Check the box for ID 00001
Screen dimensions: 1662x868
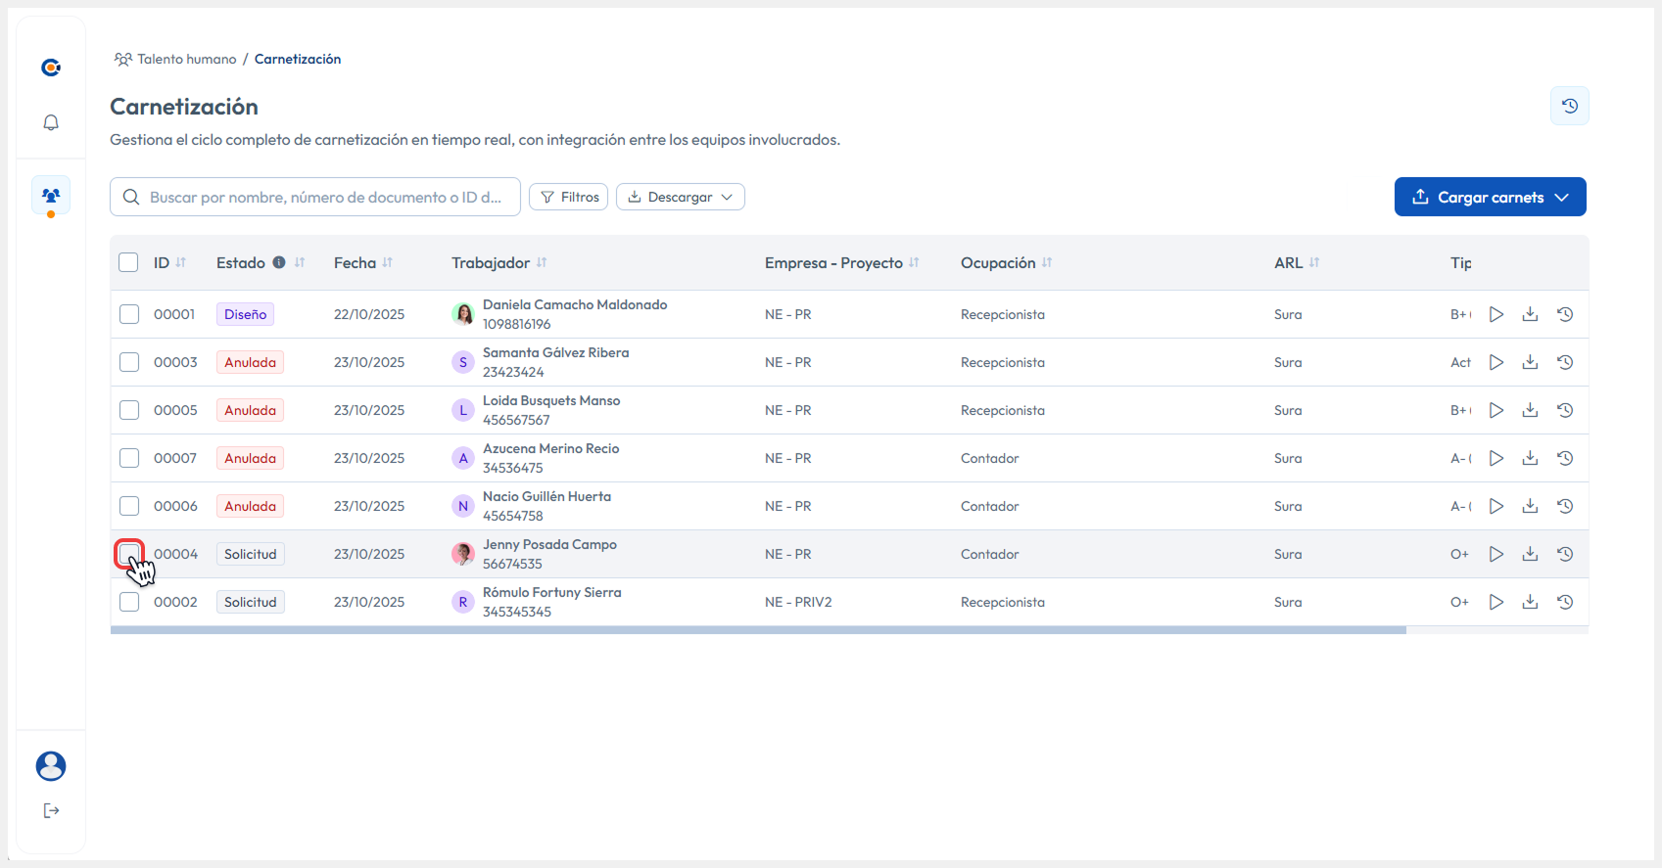128,314
